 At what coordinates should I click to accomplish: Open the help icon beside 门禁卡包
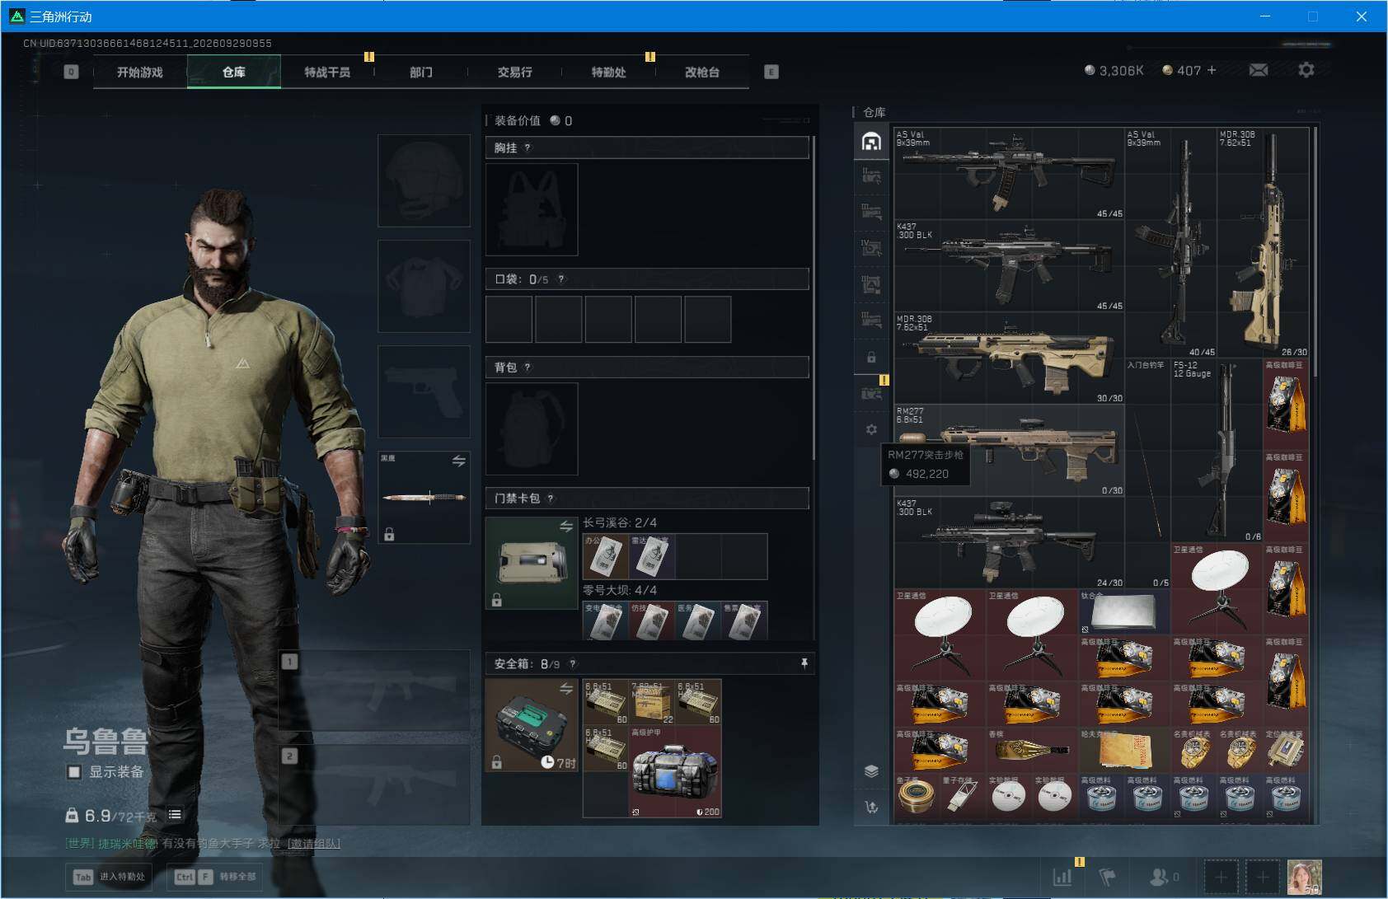(x=551, y=499)
